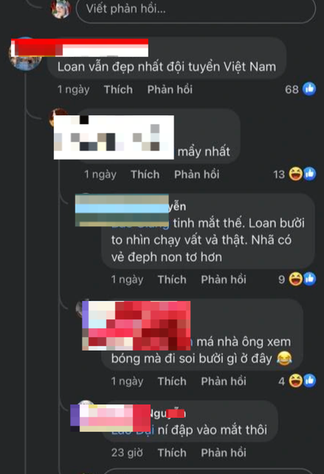Click the blue like icon next to 68
Viewport: 324px width, 474px height.
point(309,89)
